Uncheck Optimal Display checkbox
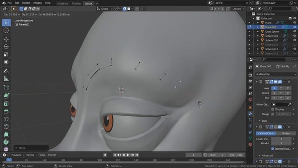The height and width of the screenshot is (168, 298). coord(272,148)
